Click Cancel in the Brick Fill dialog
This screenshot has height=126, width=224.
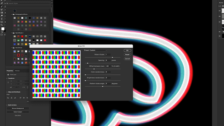tap(127, 59)
